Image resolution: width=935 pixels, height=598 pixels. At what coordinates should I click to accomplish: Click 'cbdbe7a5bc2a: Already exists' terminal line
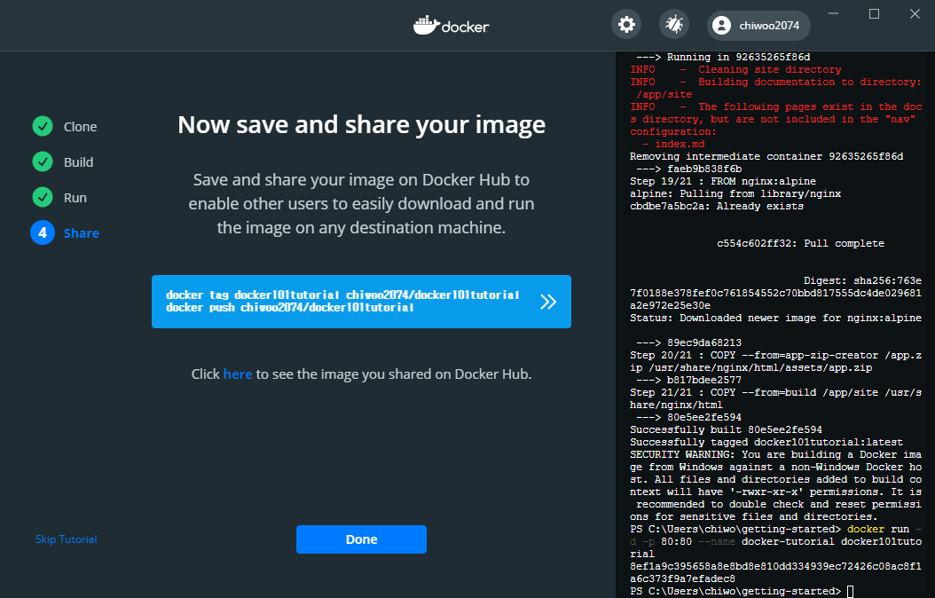[x=717, y=207]
